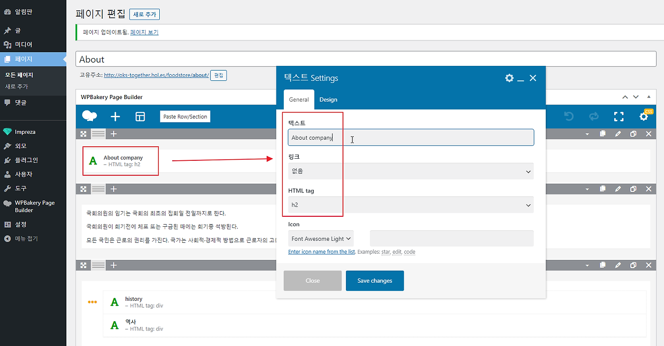
Task: Click the Undo arrow icon
Action: tap(569, 117)
